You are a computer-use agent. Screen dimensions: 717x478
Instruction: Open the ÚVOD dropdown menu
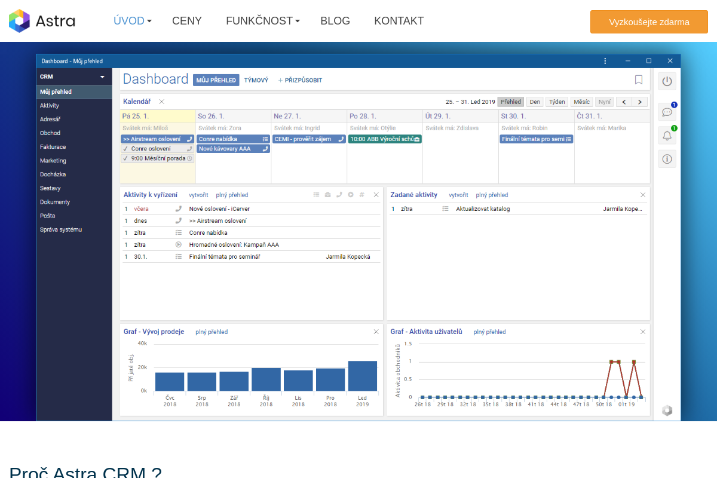click(x=129, y=20)
